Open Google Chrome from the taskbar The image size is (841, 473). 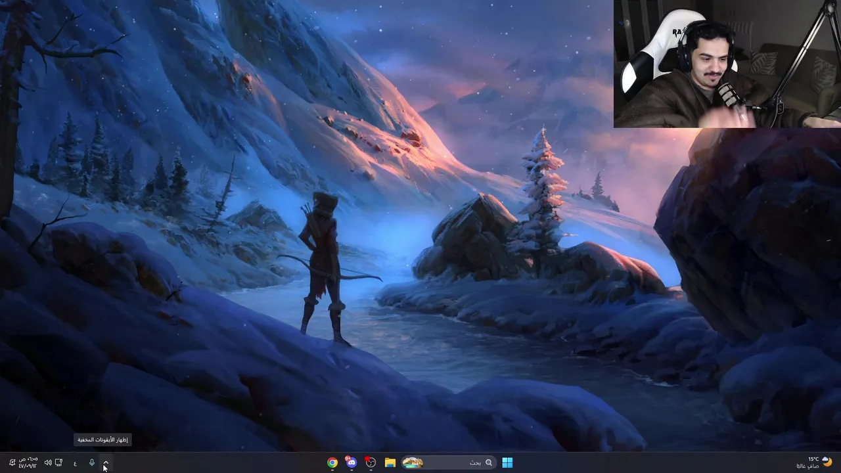(x=332, y=462)
